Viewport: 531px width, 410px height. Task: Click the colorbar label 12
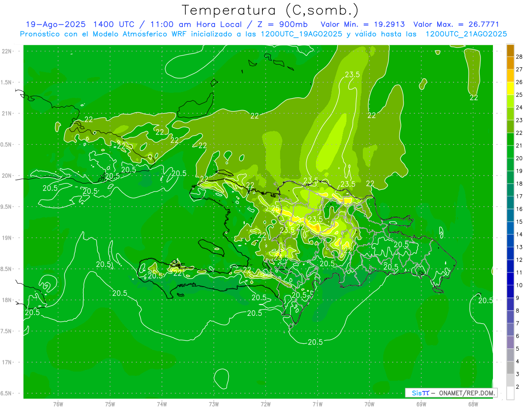519,260
